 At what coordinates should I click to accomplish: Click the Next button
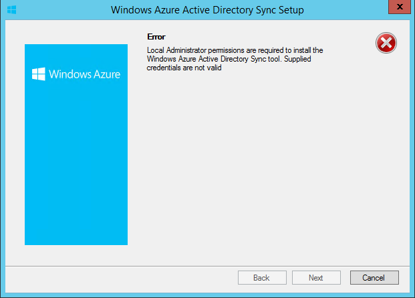[x=316, y=278]
